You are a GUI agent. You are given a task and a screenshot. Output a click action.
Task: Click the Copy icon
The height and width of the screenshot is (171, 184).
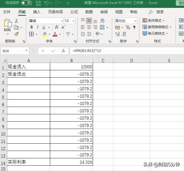click(16, 27)
